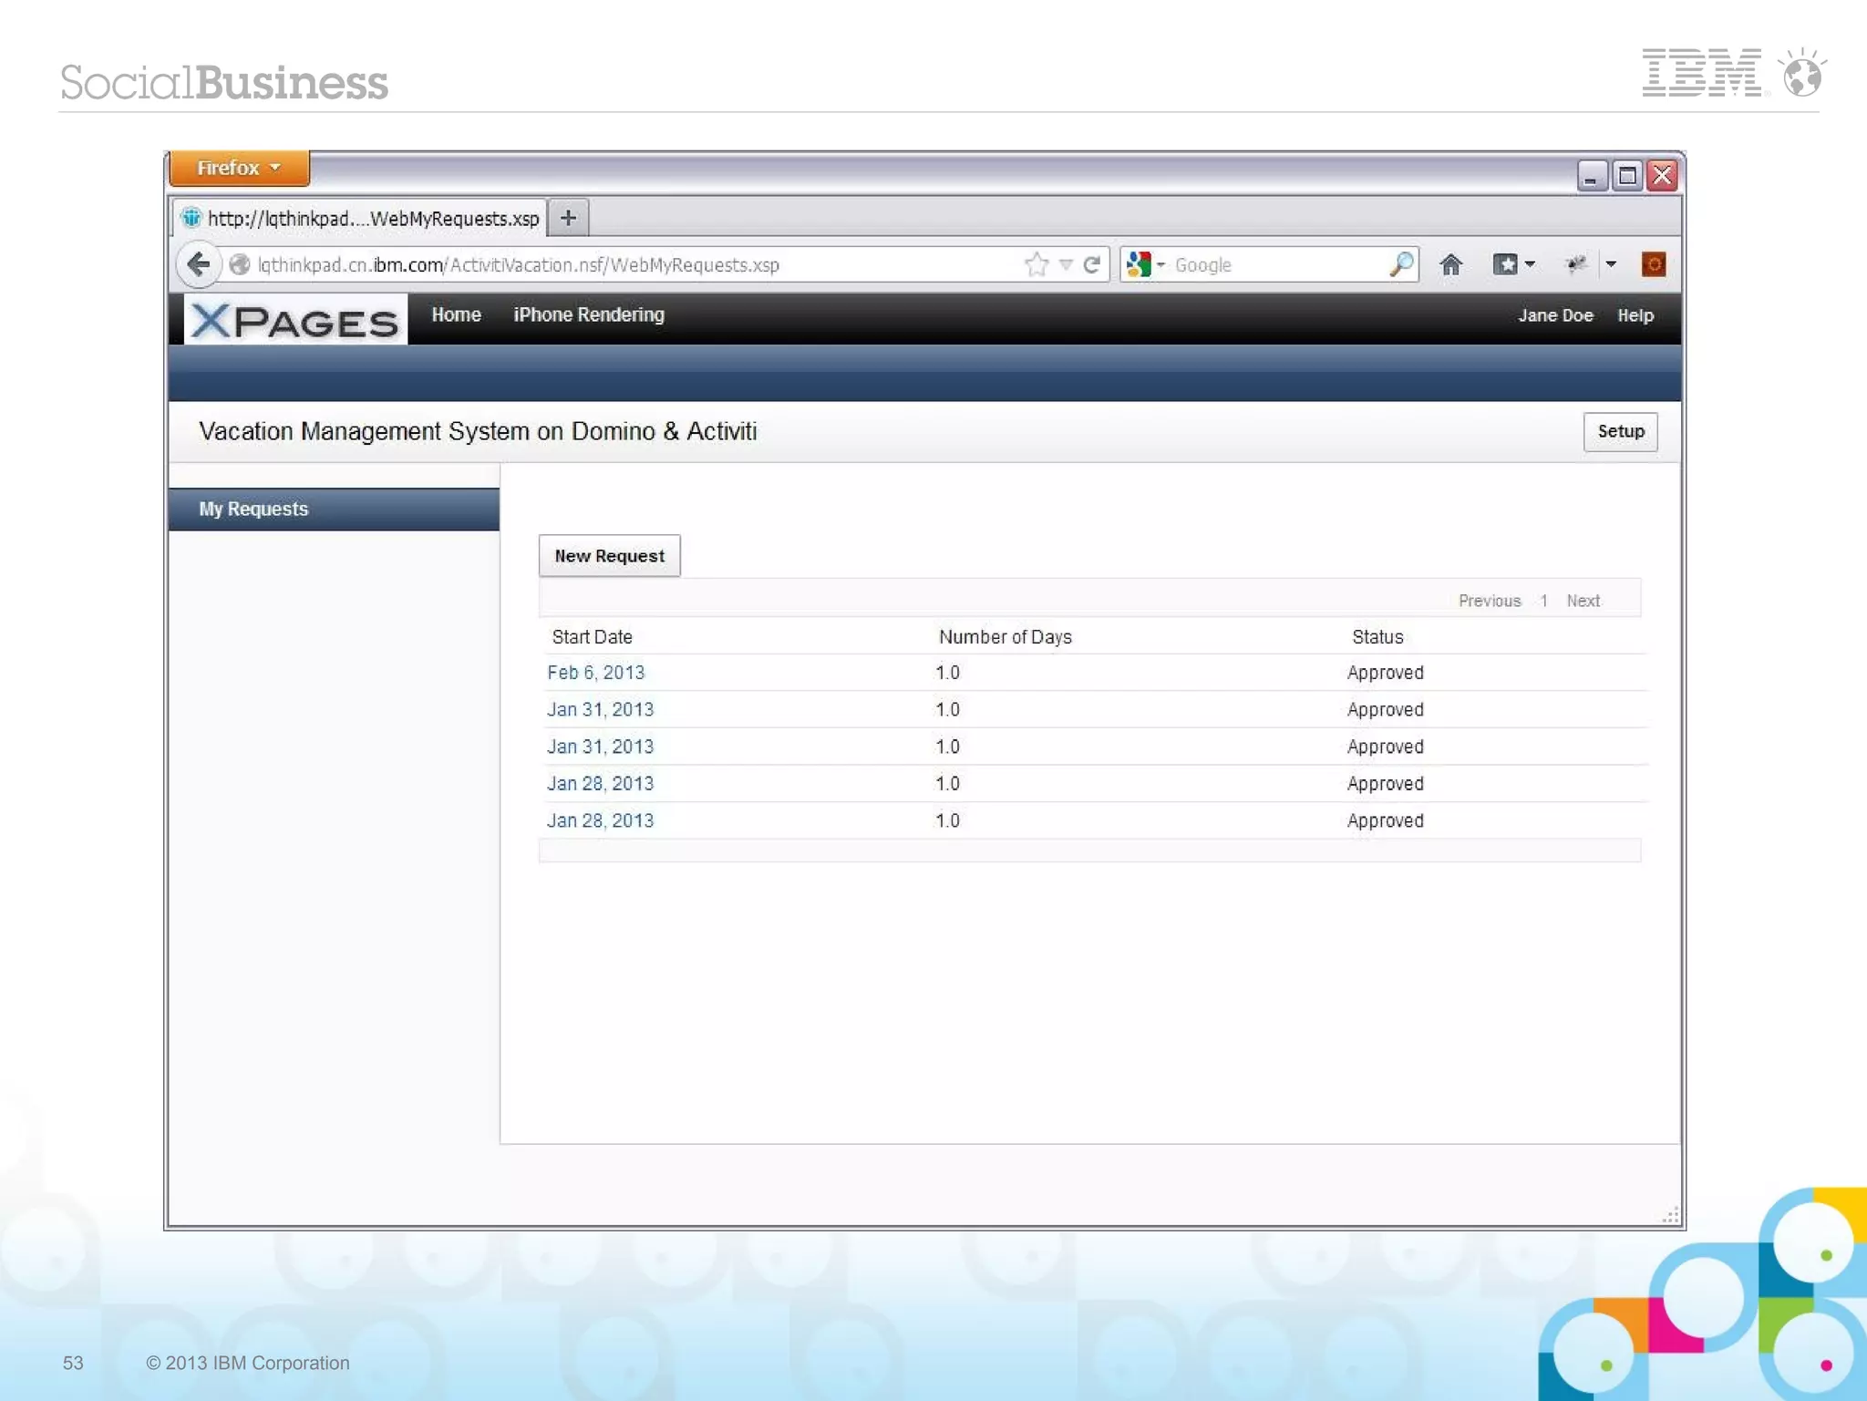Expand the URL history dropdown arrow
1867x1401 pixels.
(1066, 265)
